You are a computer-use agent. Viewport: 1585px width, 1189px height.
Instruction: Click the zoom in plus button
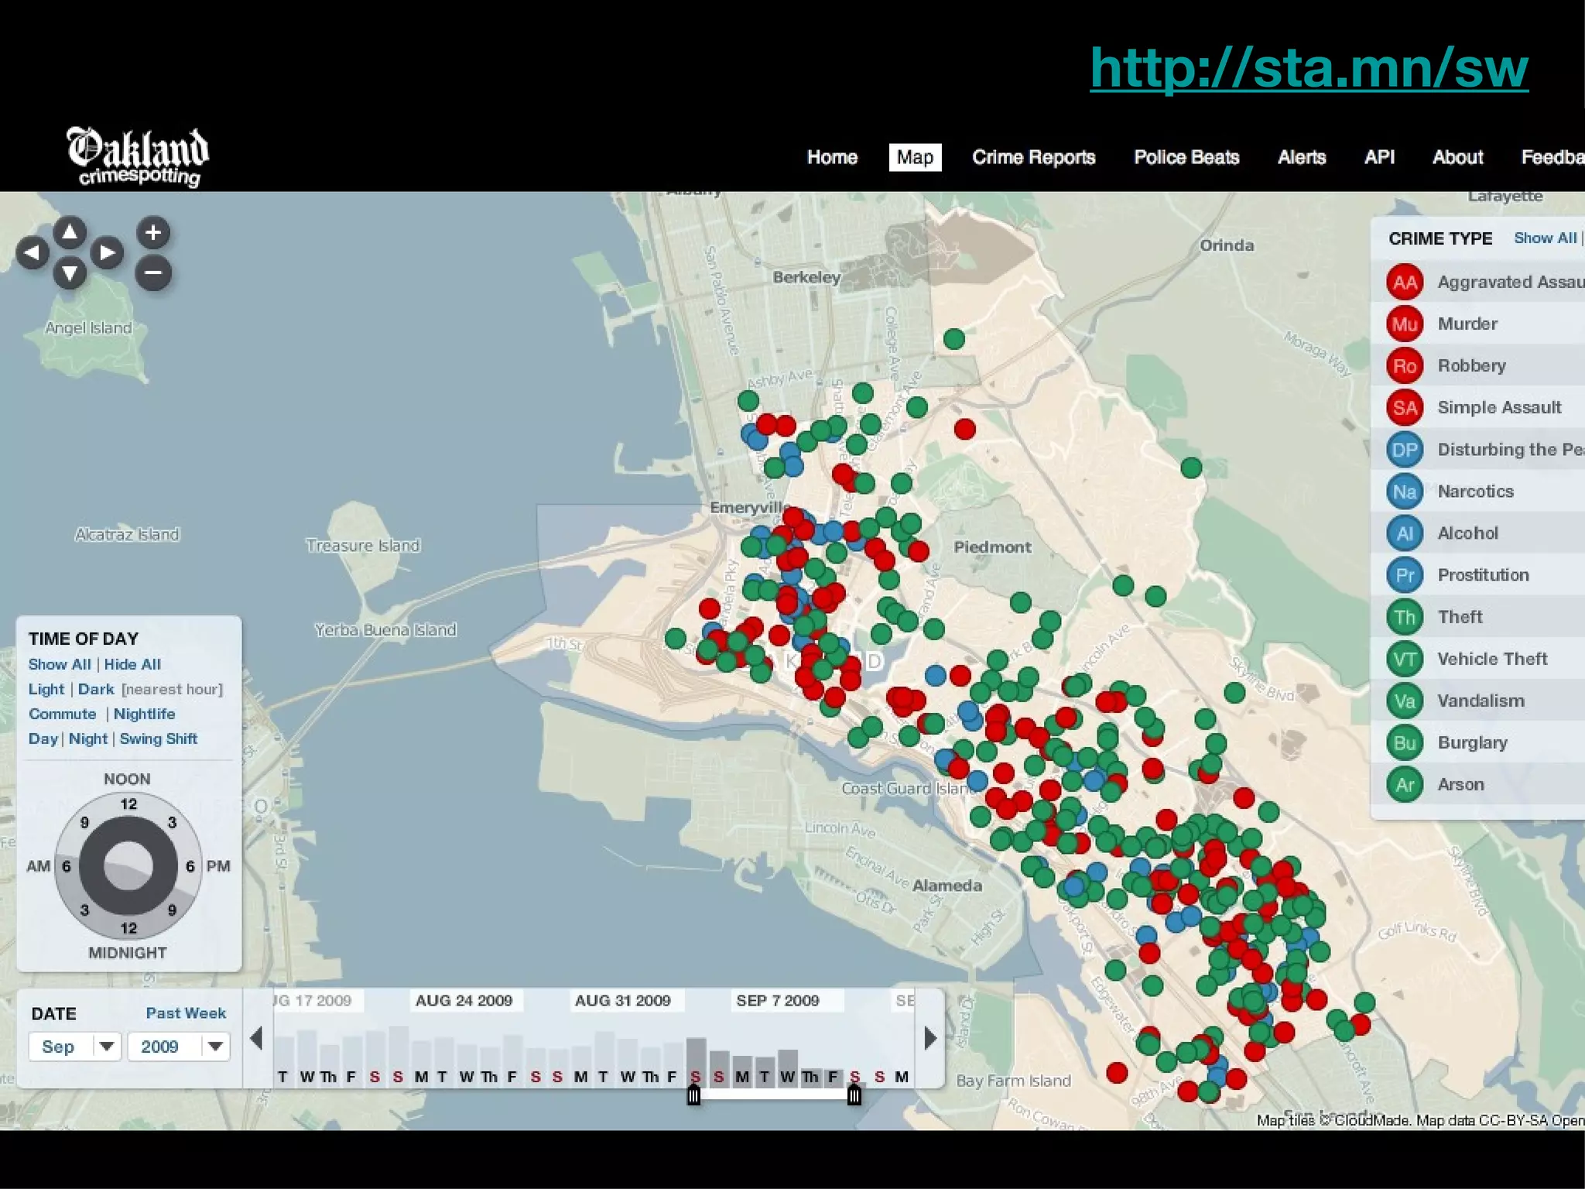tap(153, 232)
